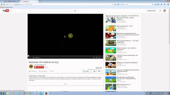Screen dimensions: 170x95
Task: Enter fullscreen mode in the video player
Action: (102, 58)
